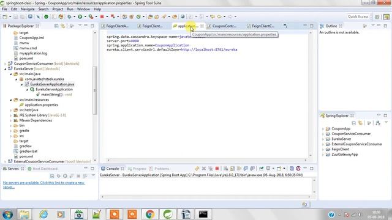The height and width of the screenshot is (220, 392).
Task: Click the Debug bug icon in toolbar
Action: coord(69,16)
